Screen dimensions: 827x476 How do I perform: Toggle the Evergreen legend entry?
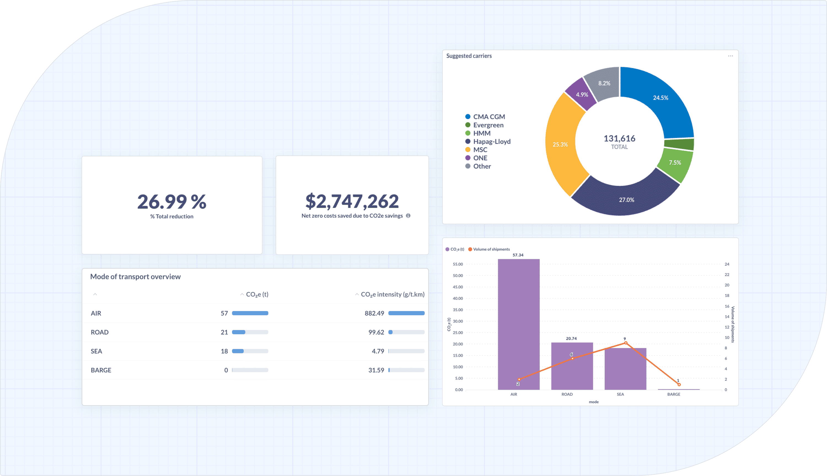488,125
